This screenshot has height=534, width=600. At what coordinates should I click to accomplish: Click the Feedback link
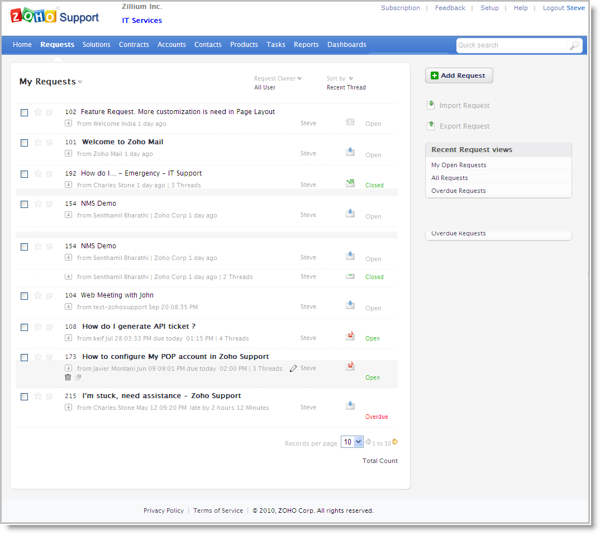click(x=450, y=8)
